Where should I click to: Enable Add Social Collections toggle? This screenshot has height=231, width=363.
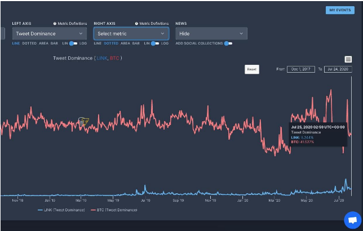[228, 43]
